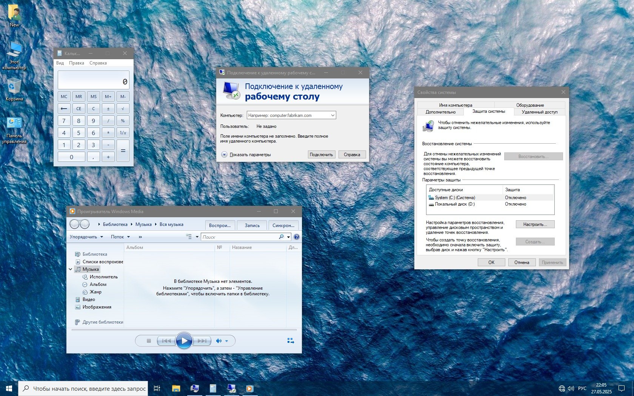Open the Упорядочить dropdown menu

86,237
